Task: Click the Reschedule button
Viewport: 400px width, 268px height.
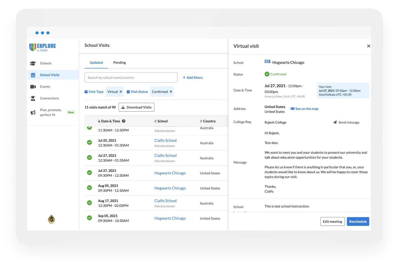Action: click(x=358, y=222)
